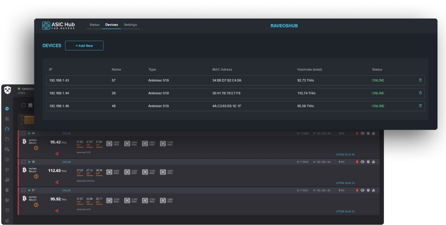Switch to the Status tab in ASIC Hub
The width and height of the screenshot is (446, 225).
[94, 25]
